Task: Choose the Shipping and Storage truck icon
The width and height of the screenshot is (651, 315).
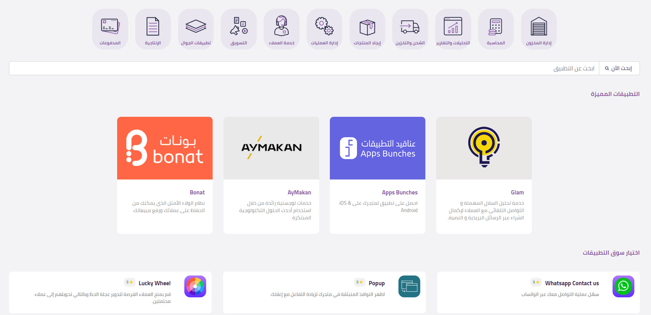Action: click(410, 27)
